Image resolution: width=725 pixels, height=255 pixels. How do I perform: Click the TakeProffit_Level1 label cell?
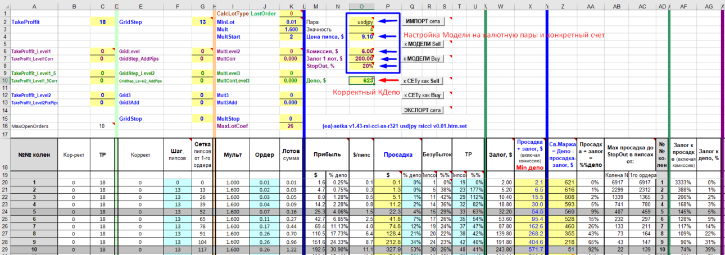tap(35, 51)
